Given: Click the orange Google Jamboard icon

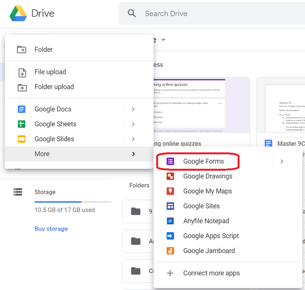Looking at the screenshot, I should point(170,251).
